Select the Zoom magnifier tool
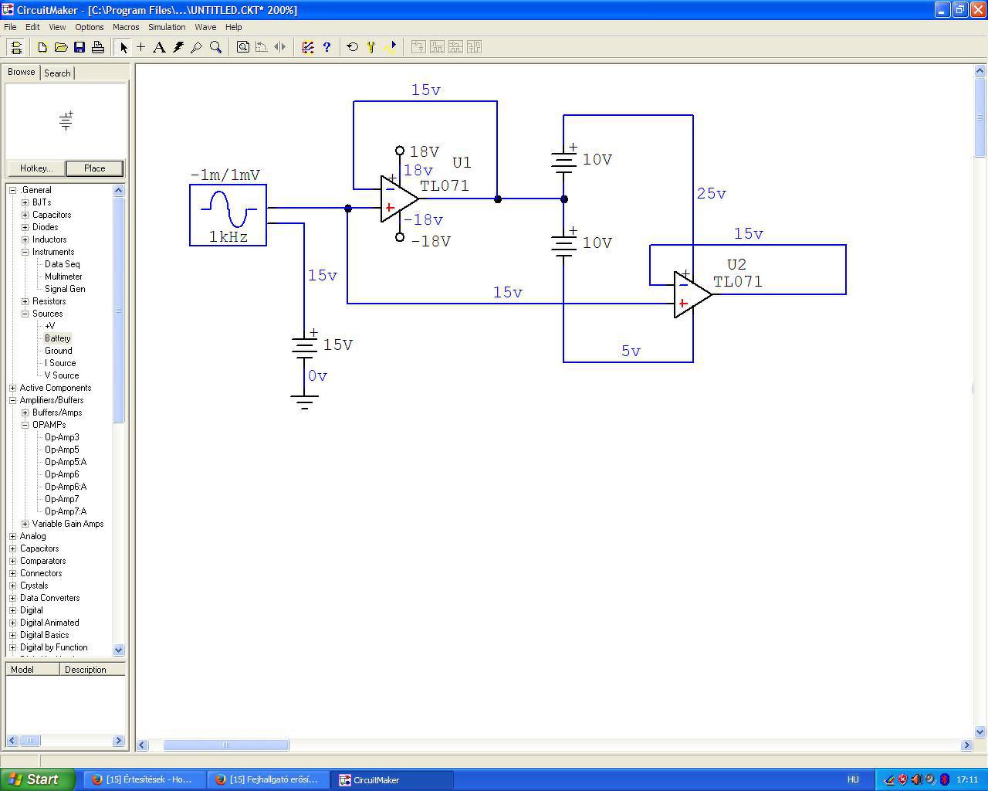Viewport: 988px width, 791px height. click(215, 47)
